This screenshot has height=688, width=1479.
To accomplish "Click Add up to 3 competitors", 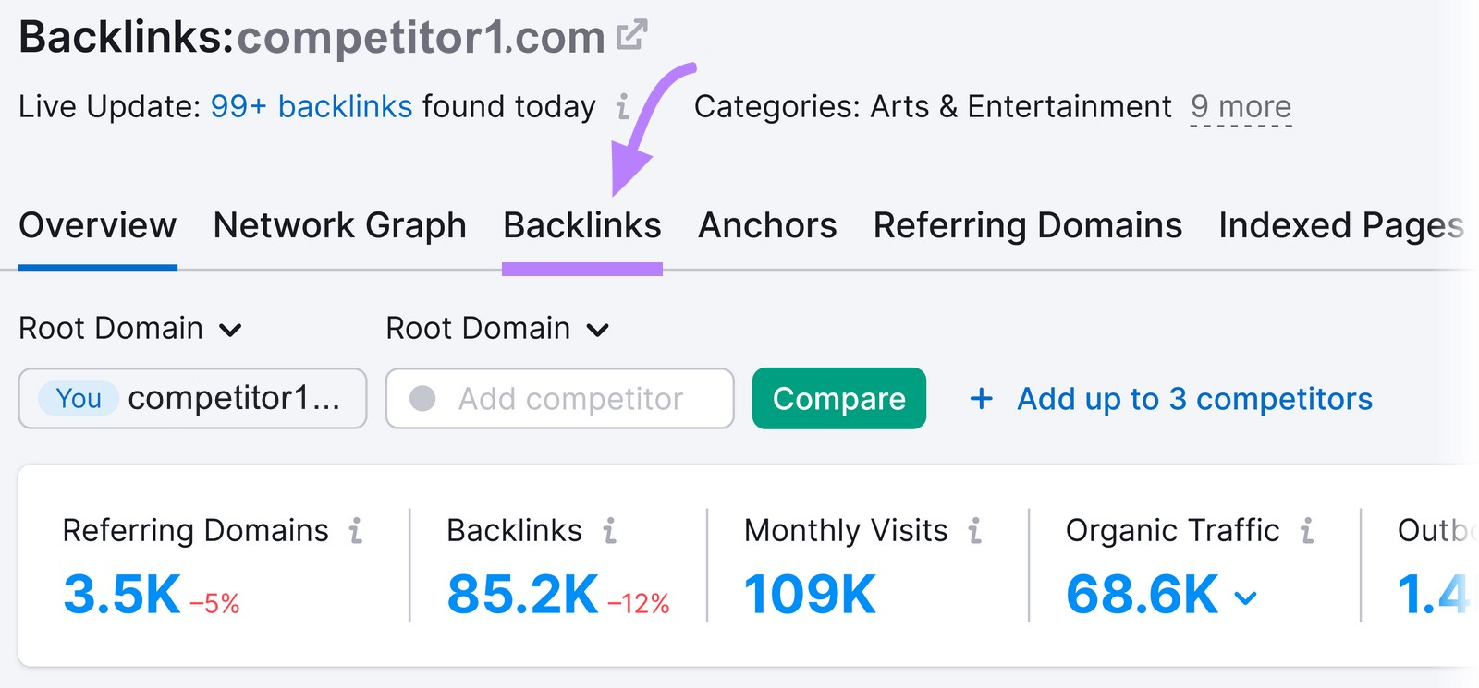I will (1192, 399).
